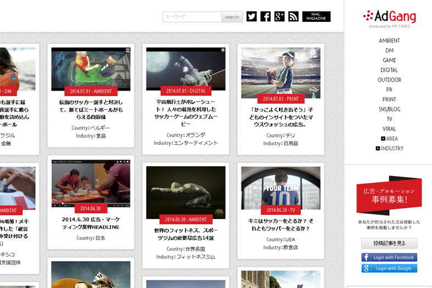The height and width of the screenshot is (288, 432).
Task: Click the Mail Magazine button
Action: coord(316,16)
